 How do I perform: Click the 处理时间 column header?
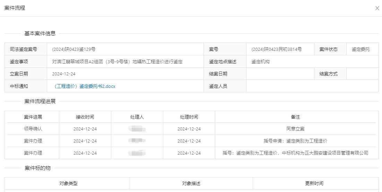[189, 117]
